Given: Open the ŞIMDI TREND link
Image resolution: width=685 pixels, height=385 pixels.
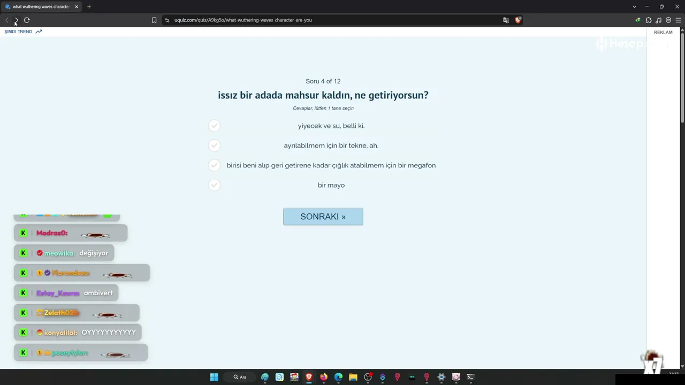Looking at the screenshot, I should tap(18, 32).
